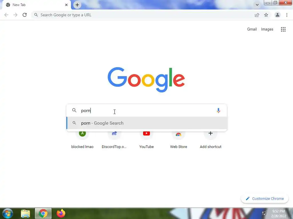Screen dimensions: 293x219
Task: Click the Add shortcut button
Action: click(x=211, y=140)
